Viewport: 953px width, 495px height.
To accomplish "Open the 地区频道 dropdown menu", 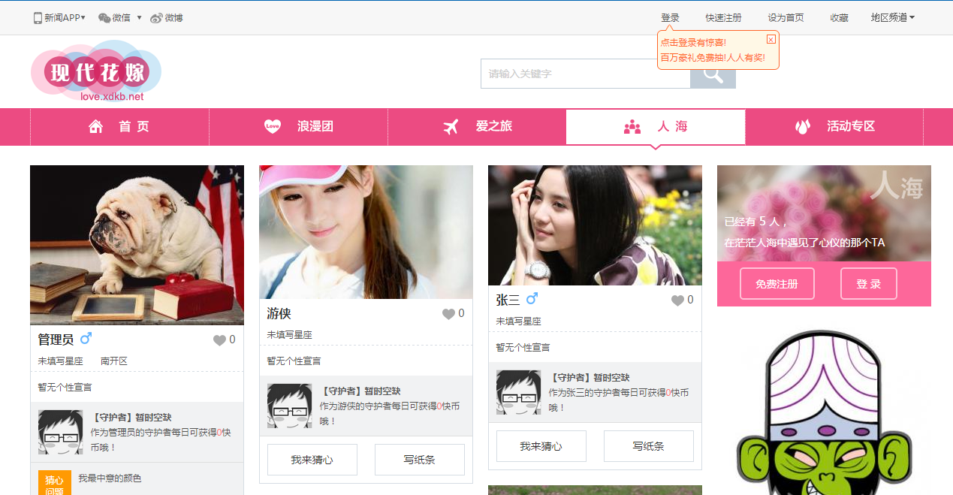I will tap(892, 18).
